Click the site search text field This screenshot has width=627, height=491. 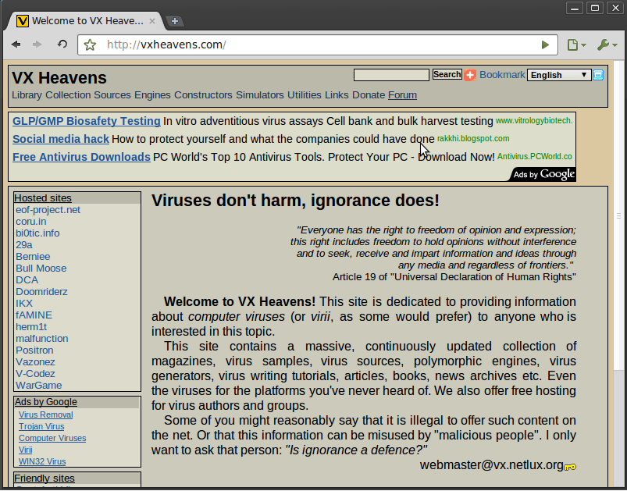click(391, 75)
